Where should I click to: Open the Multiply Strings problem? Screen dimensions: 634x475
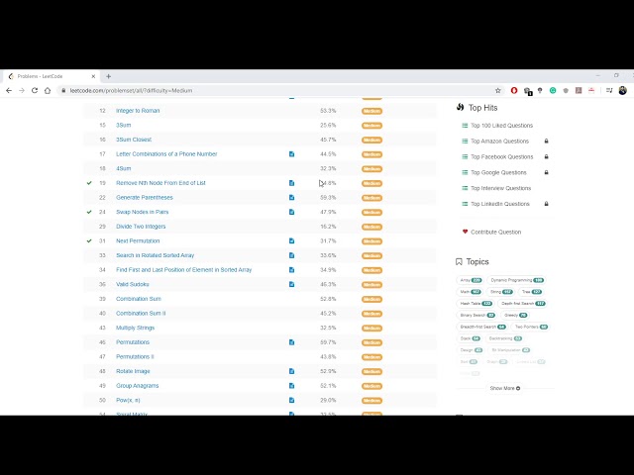tap(135, 328)
